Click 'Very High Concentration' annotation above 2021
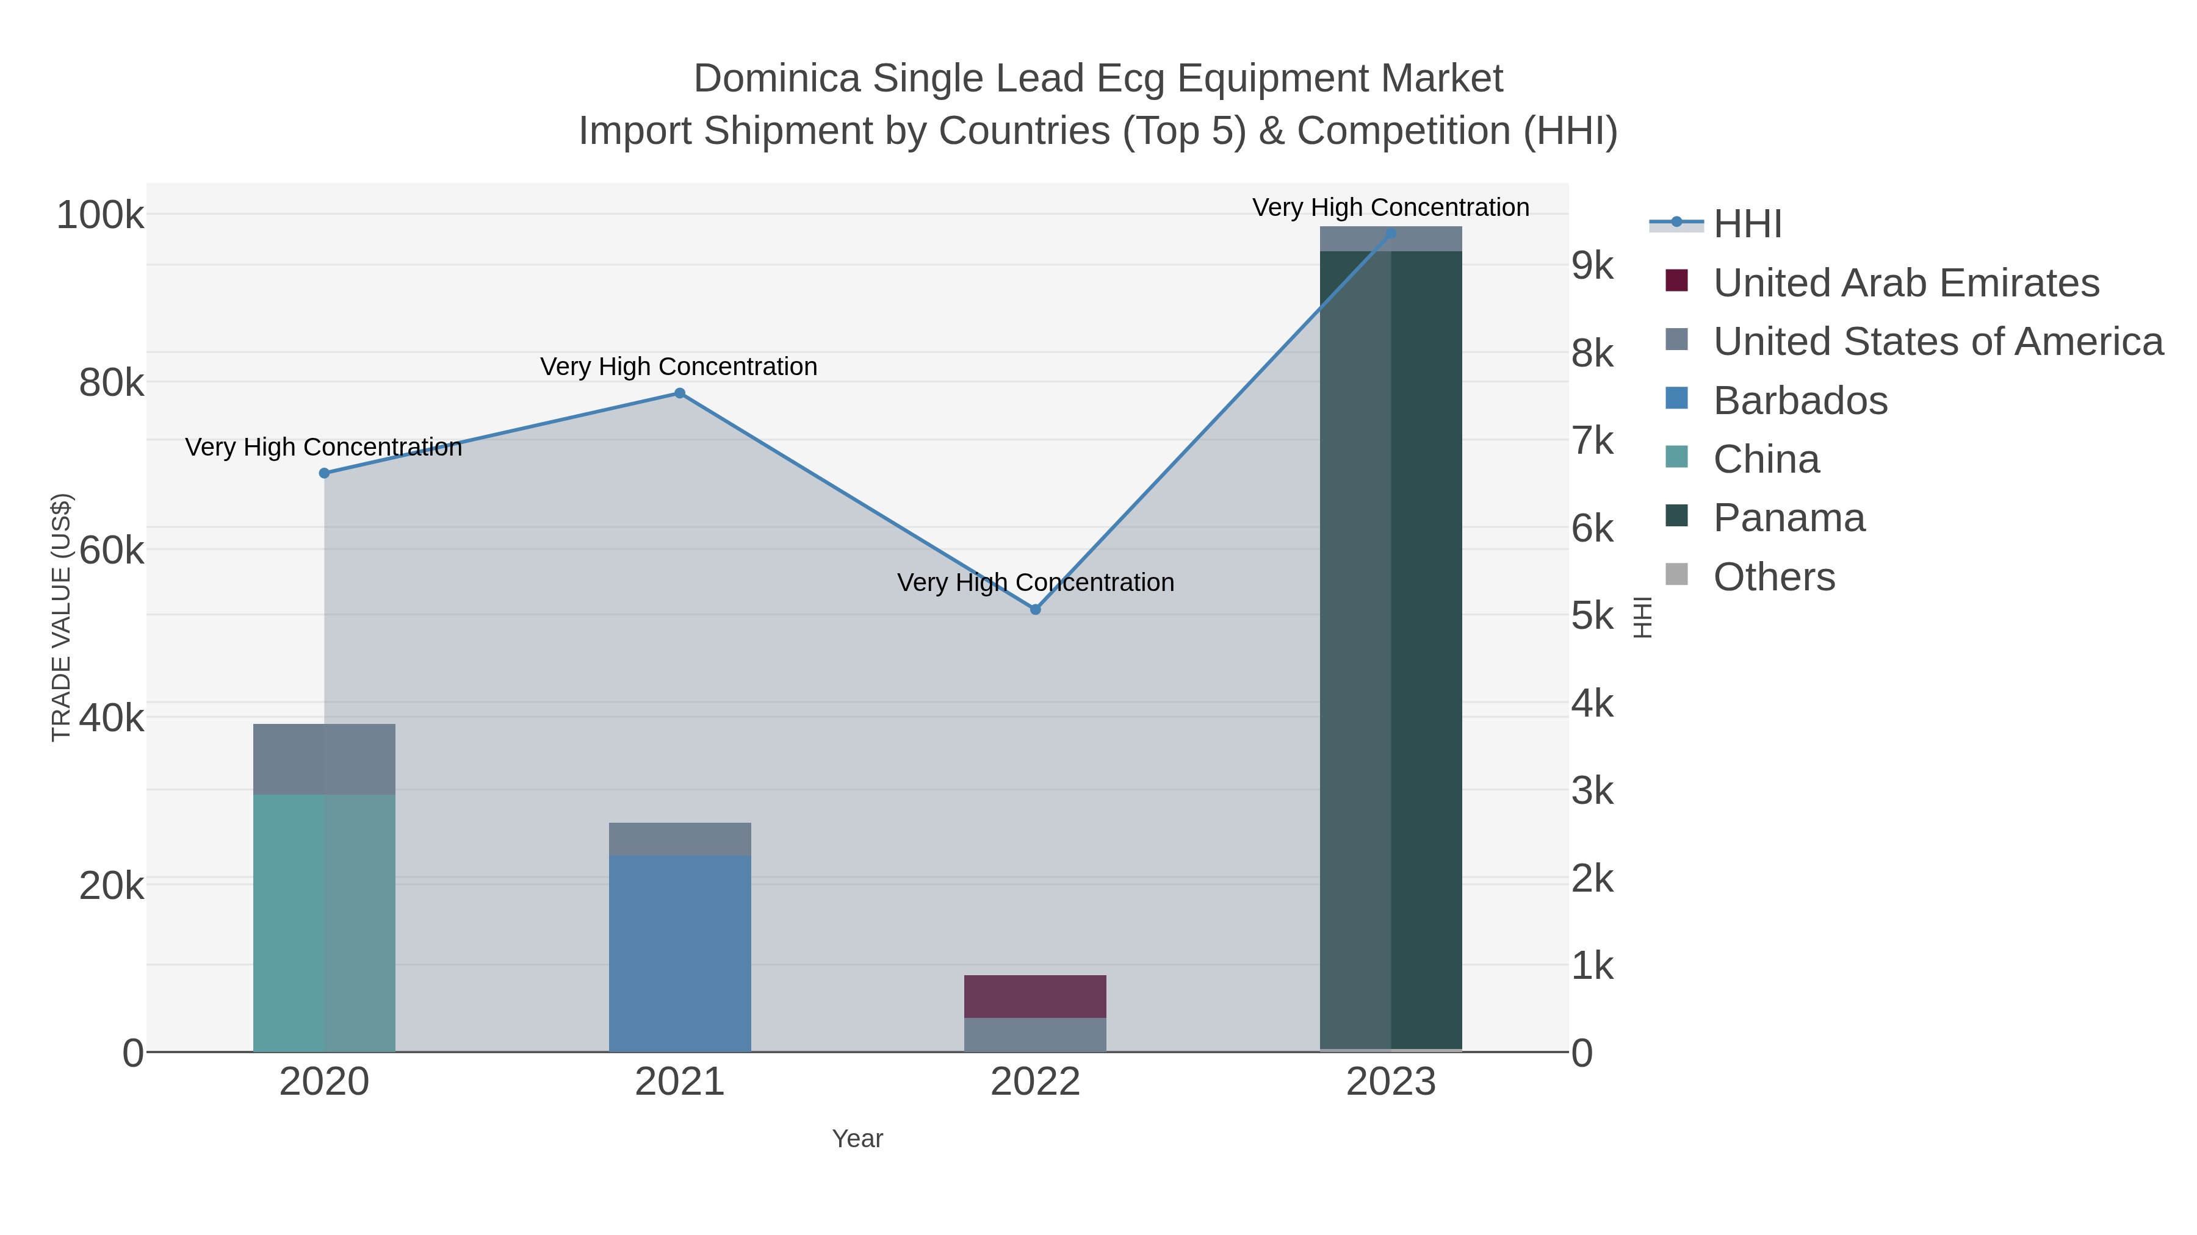Image resolution: width=2197 pixels, height=1235 pixels. (x=679, y=367)
